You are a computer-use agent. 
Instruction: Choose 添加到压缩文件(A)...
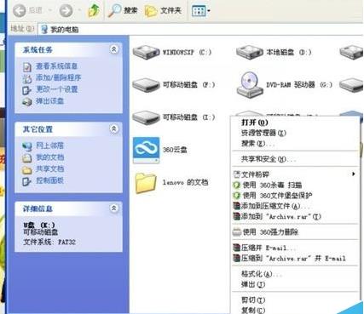[x=295, y=206]
